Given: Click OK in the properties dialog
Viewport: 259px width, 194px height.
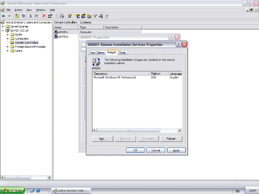Looking at the screenshot, I should tap(135, 150).
